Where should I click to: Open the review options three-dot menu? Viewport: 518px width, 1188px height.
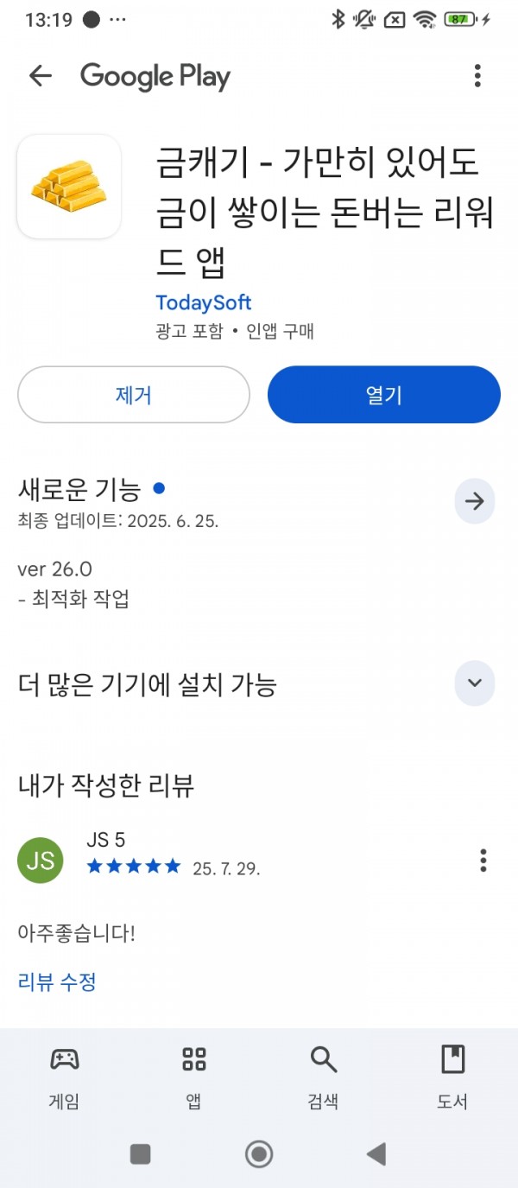[x=483, y=860]
